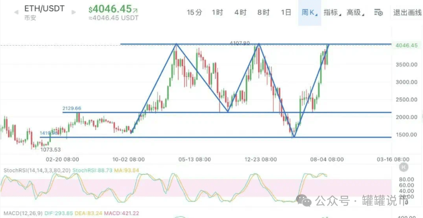The image size is (423, 218).
Task: Click the 05-13 08:00 date label
Action: pyautogui.click(x=194, y=160)
